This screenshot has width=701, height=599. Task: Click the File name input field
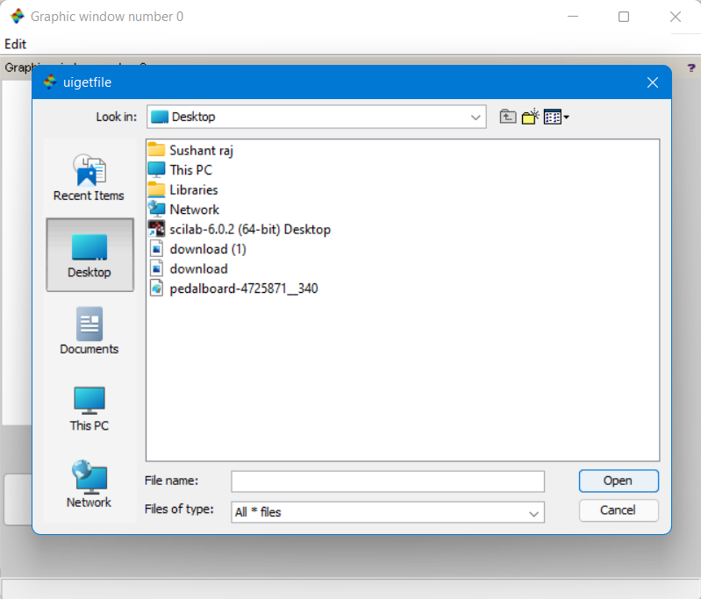point(388,481)
